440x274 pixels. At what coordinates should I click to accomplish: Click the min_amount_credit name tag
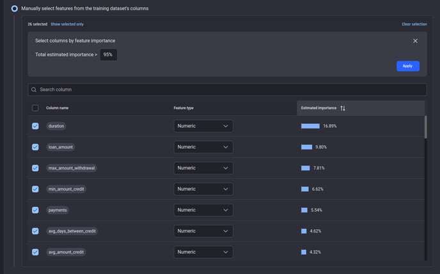point(67,189)
